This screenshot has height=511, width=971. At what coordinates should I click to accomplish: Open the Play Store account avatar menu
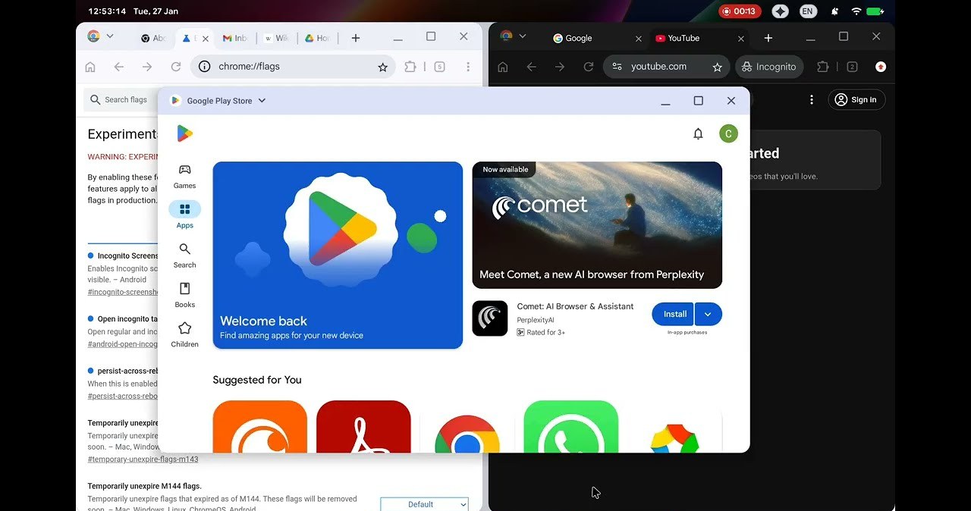(728, 133)
